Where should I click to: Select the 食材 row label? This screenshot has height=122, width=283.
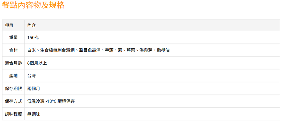pos(14,50)
